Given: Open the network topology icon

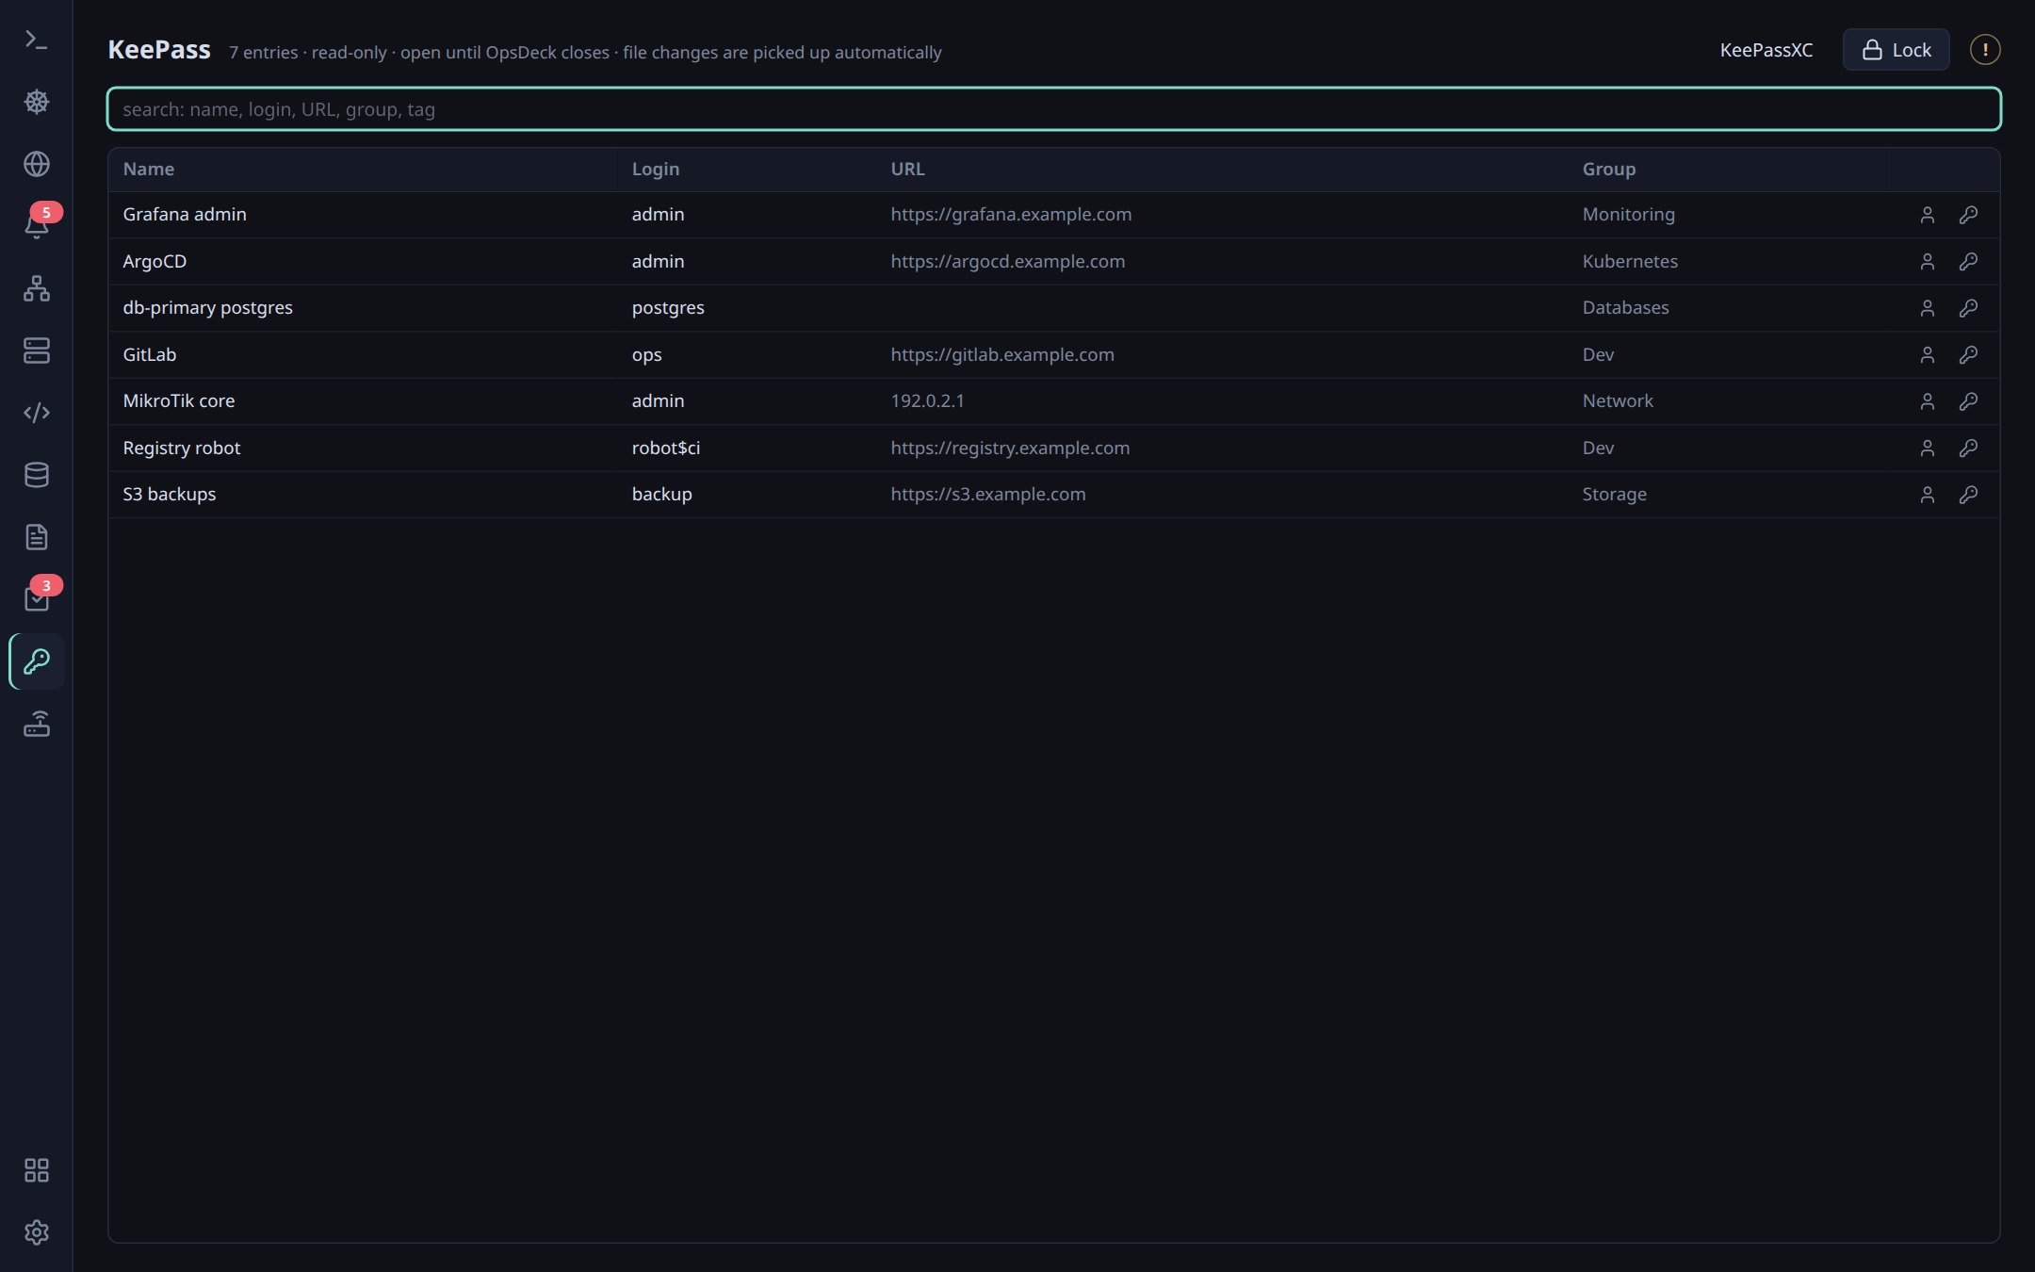Looking at the screenshot, I should point(36,288).
